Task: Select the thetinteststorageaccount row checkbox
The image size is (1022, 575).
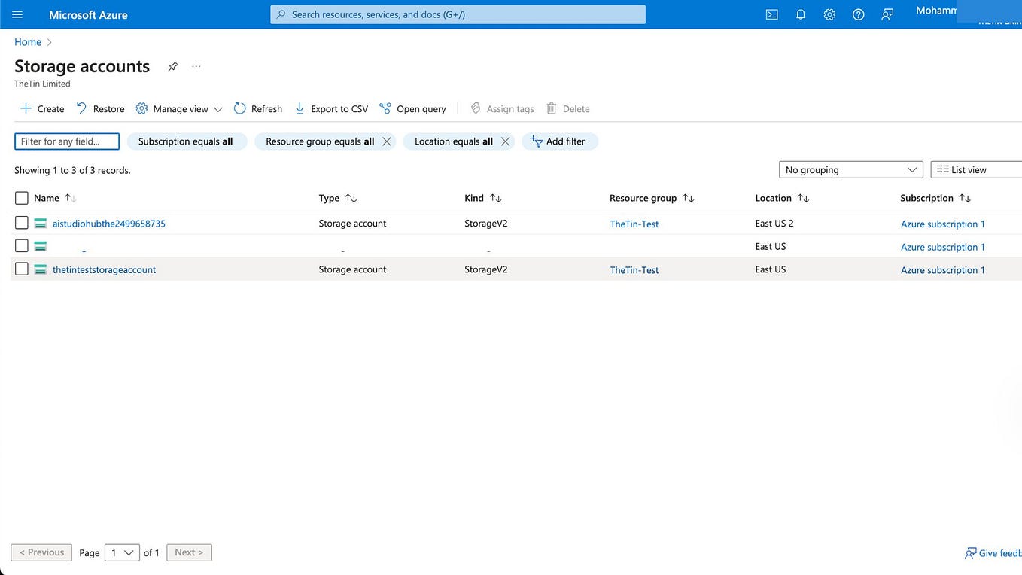Action: pos(20,269)
